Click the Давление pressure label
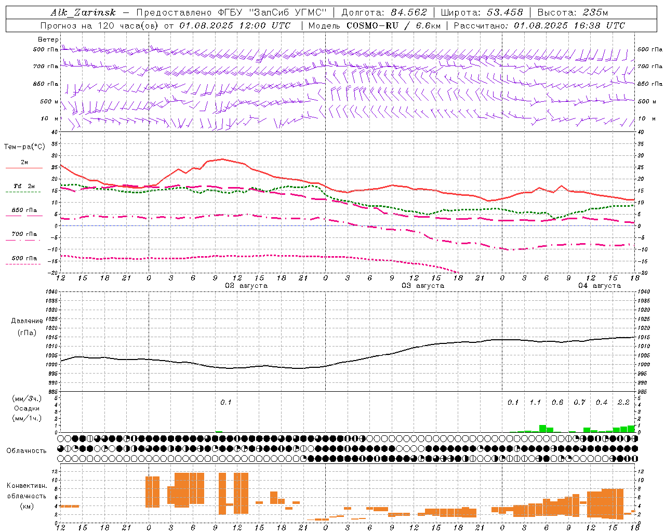Image resolution: width=665 pixels, height=532 pixels. point(27,321)
